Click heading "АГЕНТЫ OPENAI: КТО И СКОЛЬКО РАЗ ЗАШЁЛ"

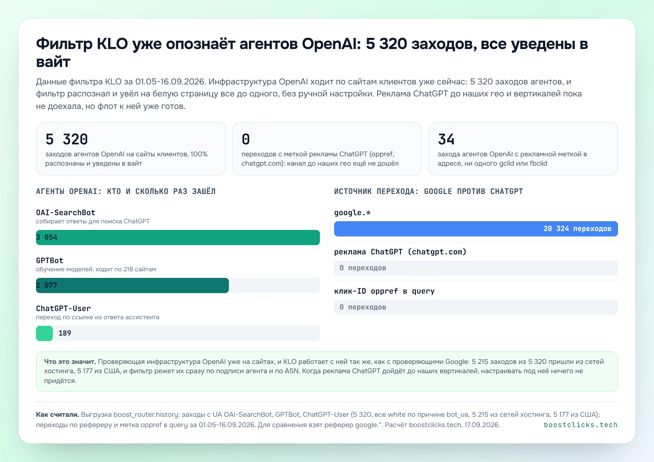point(126,191)
